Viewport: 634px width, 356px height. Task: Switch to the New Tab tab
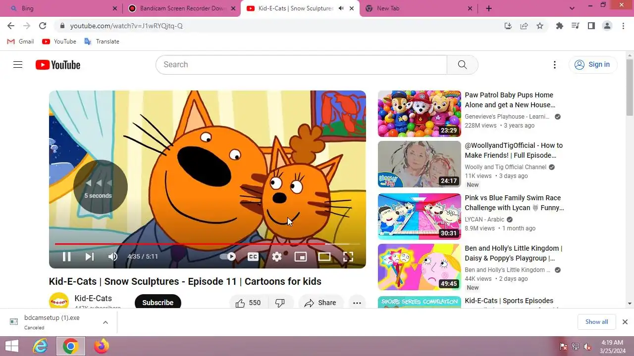click(x=419, y=8)
